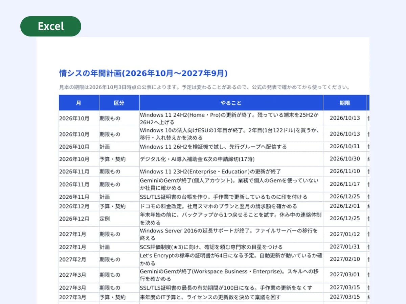Viewport: 406px width, 304px height.
Task: Select the date 2026/11/10
Action: click(x=345, y=171)
